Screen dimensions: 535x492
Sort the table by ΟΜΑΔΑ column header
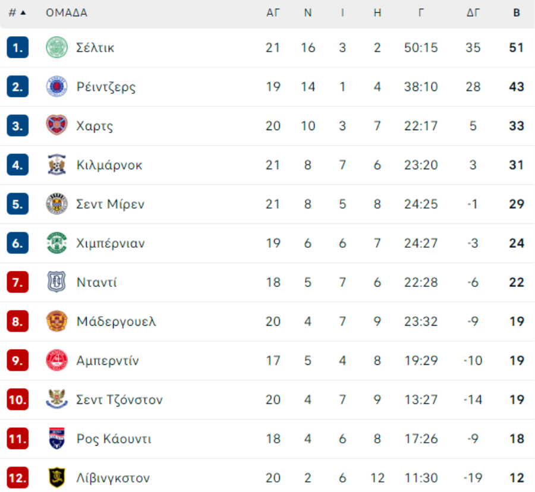point(67,13)
